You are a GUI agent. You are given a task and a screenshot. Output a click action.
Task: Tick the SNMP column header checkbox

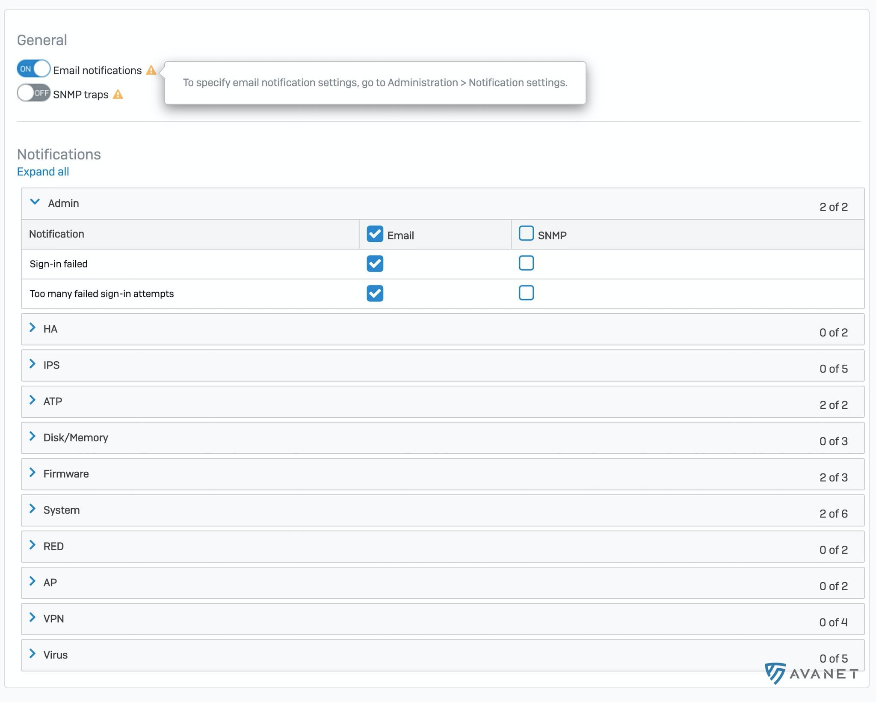click(526, 234)
